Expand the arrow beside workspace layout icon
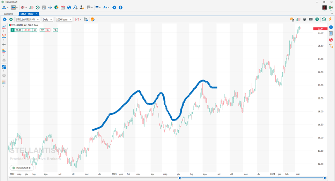 point(17,8)
